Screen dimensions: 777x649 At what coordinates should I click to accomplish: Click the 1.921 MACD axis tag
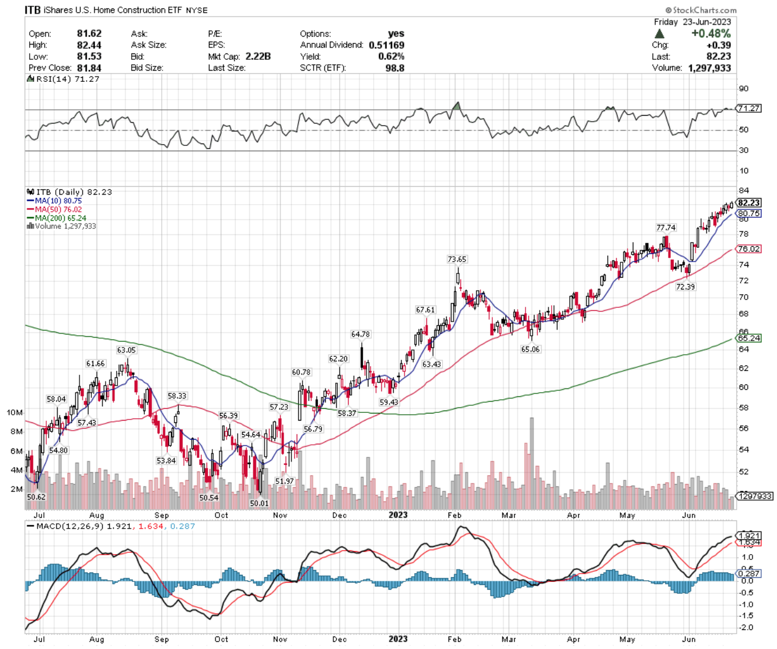749,536
